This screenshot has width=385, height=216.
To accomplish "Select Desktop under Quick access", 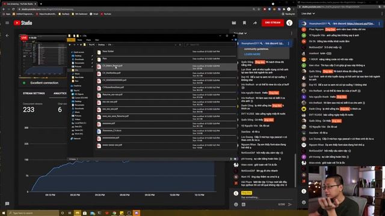I will coord(78,56).
